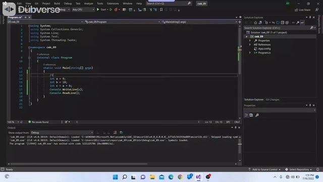Collapse the class Program code region

click(x=29, y=58)
